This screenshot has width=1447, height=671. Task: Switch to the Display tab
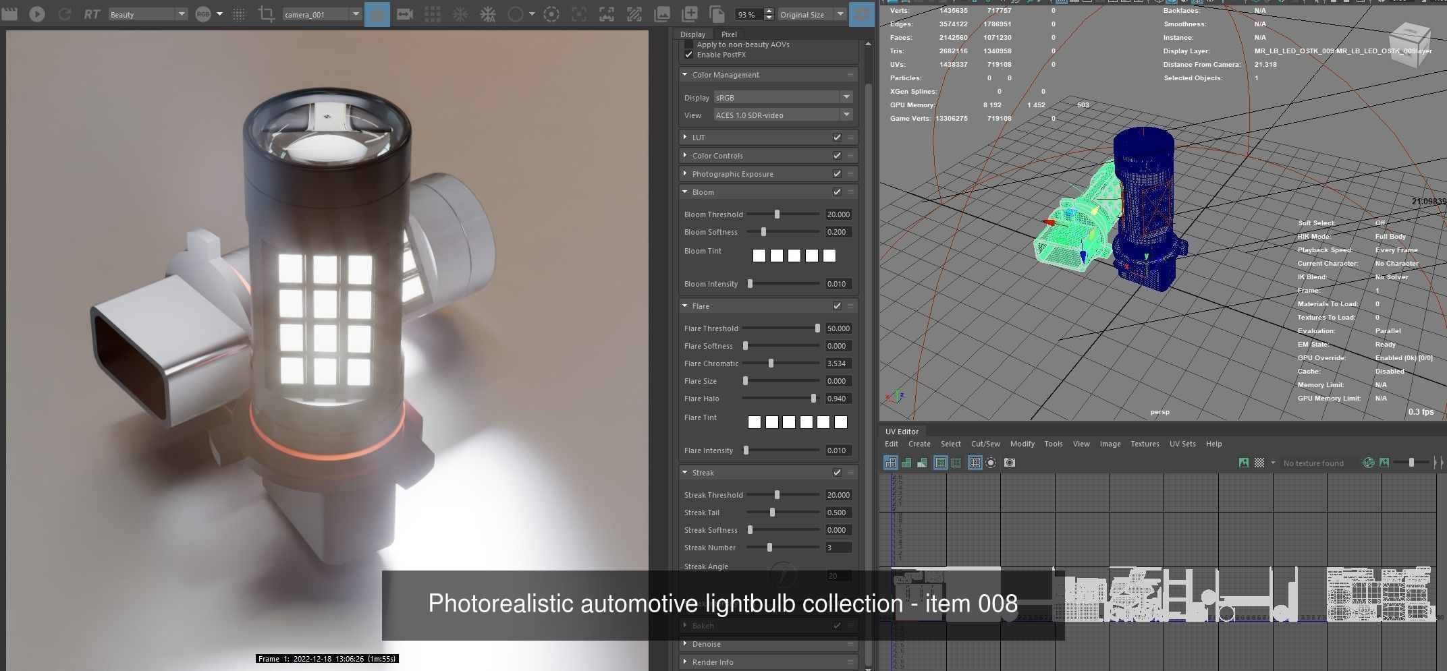pyautogui.click(x=692, y=34)
